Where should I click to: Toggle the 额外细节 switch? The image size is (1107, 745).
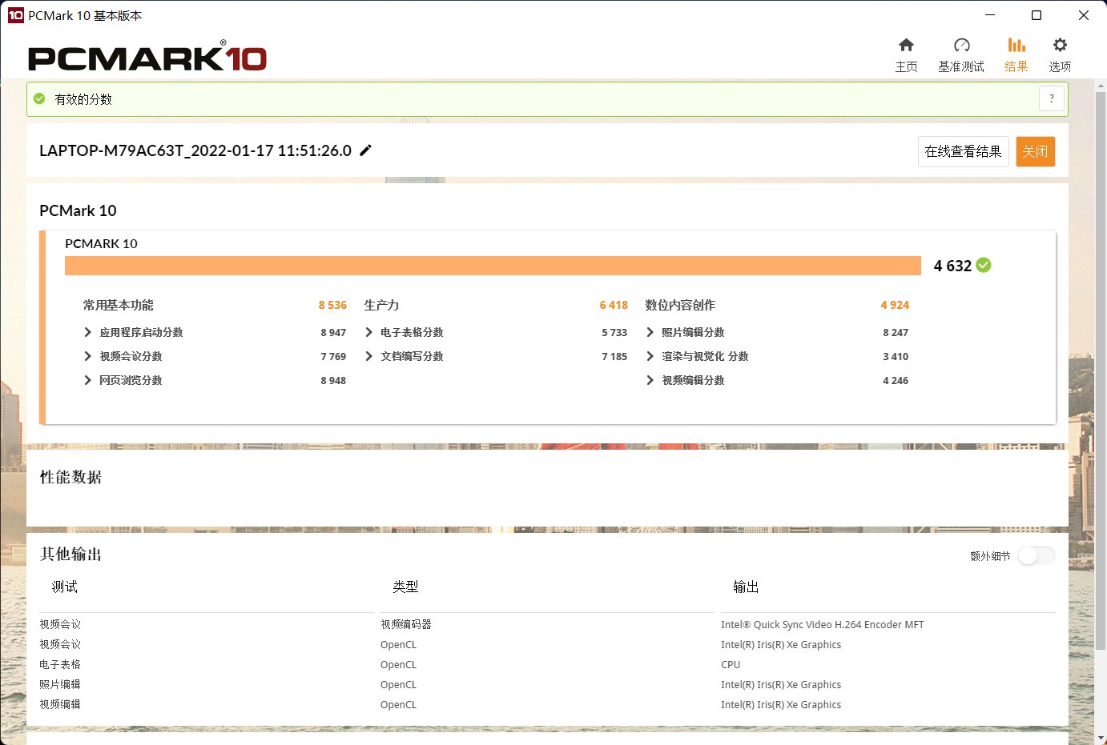1036,555
